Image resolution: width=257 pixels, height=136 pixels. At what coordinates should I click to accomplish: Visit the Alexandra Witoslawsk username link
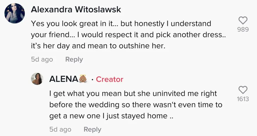pyautogui.click(x=76, y=10)
